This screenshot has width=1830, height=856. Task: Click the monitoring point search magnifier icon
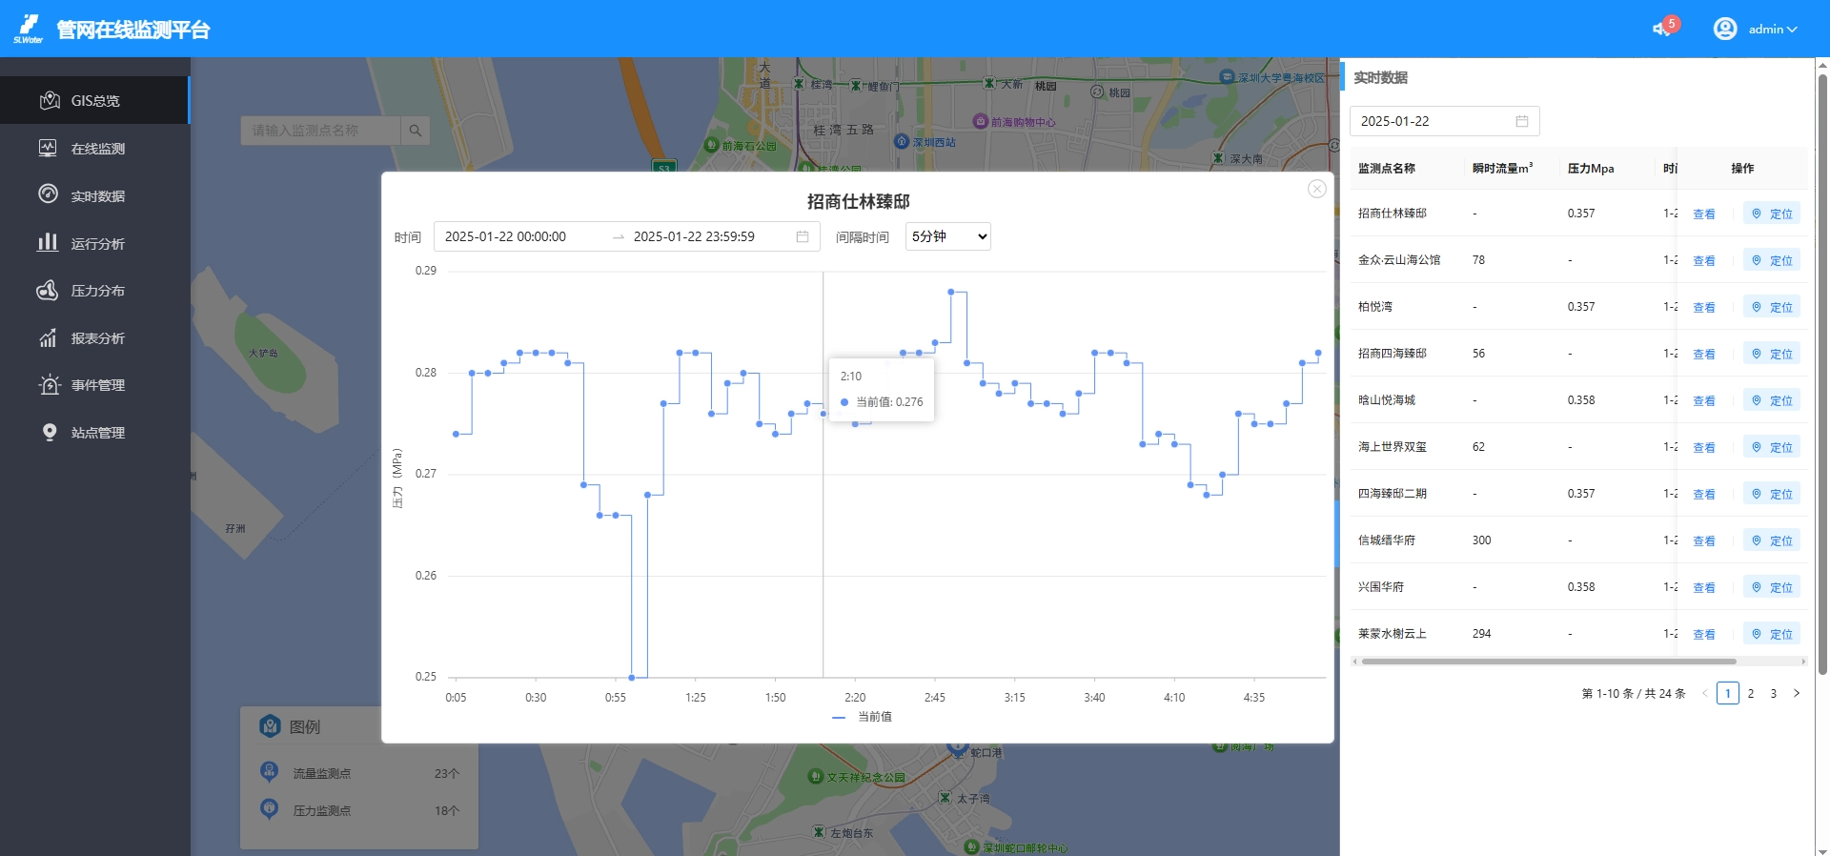click(416, 131)
